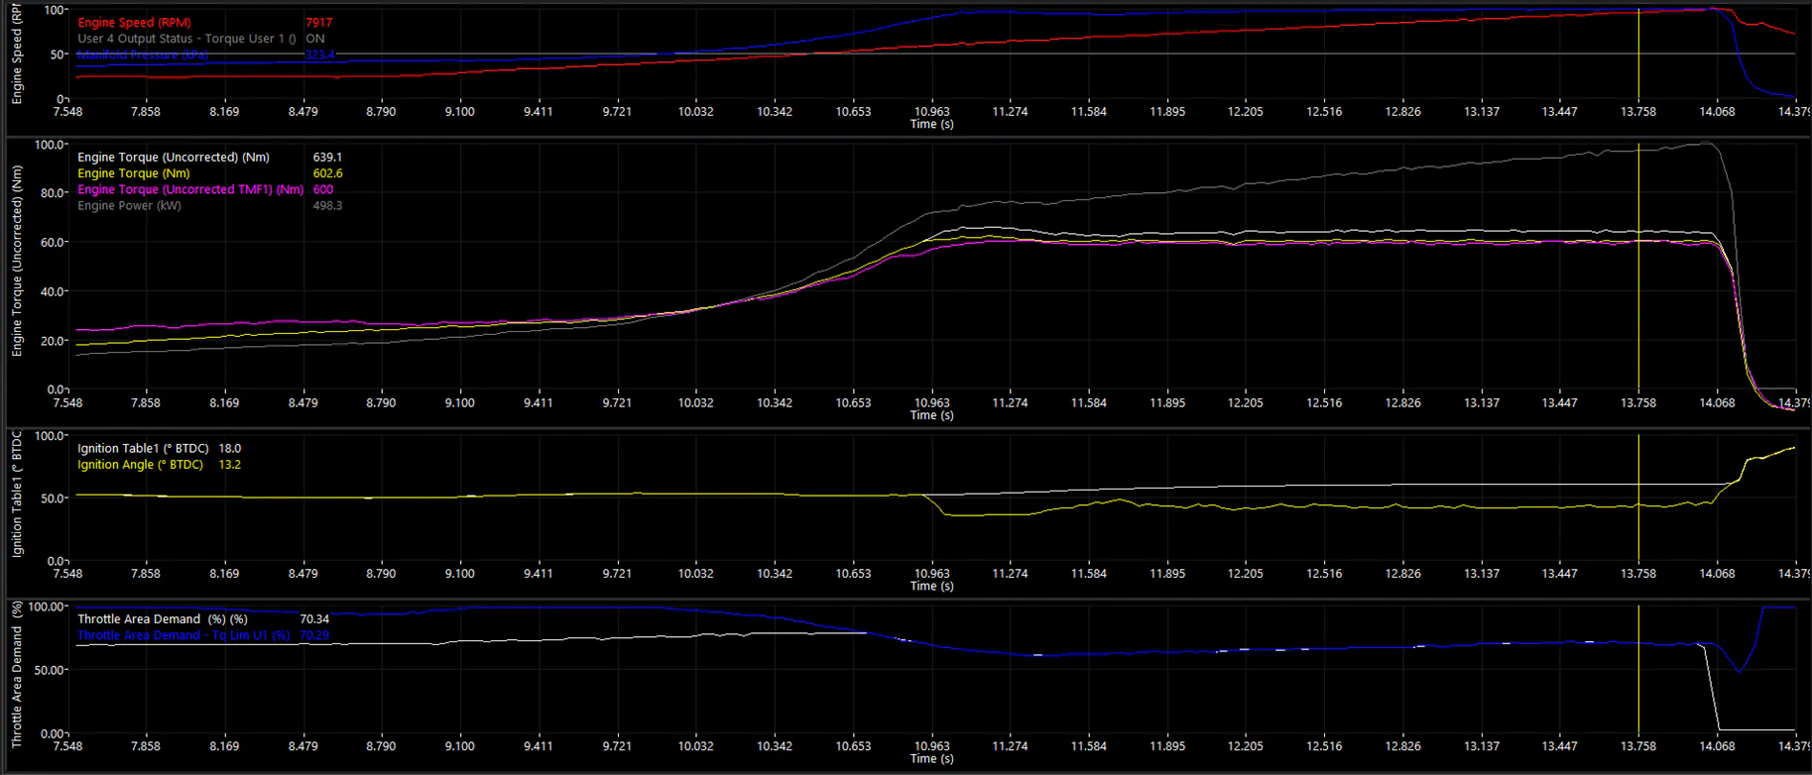Click 10.963 time tick in ignition chart
This screenshot has width=1812, height=775.
(931, 573)
